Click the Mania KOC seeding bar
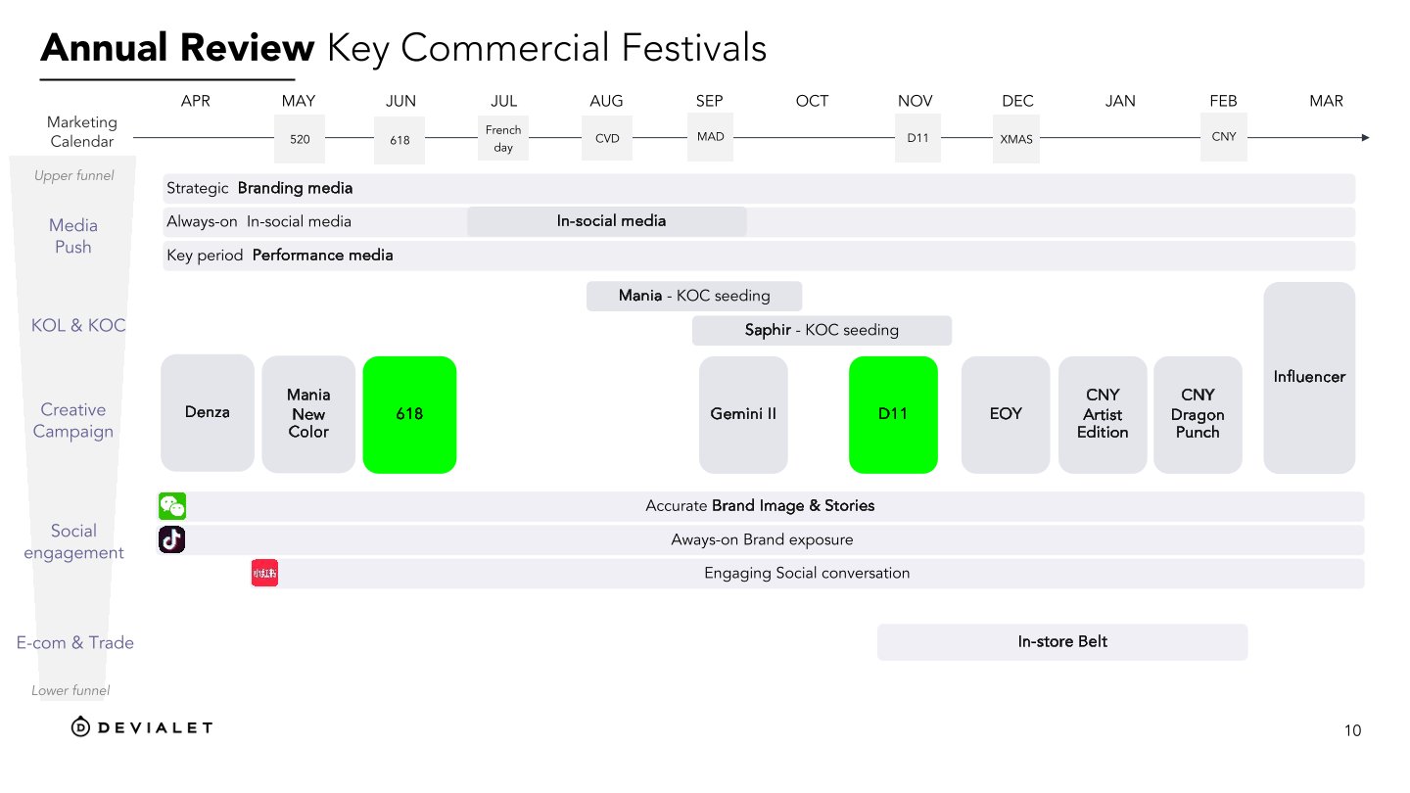Viewport: 1410px width, 793px height. tap(694, 296)
